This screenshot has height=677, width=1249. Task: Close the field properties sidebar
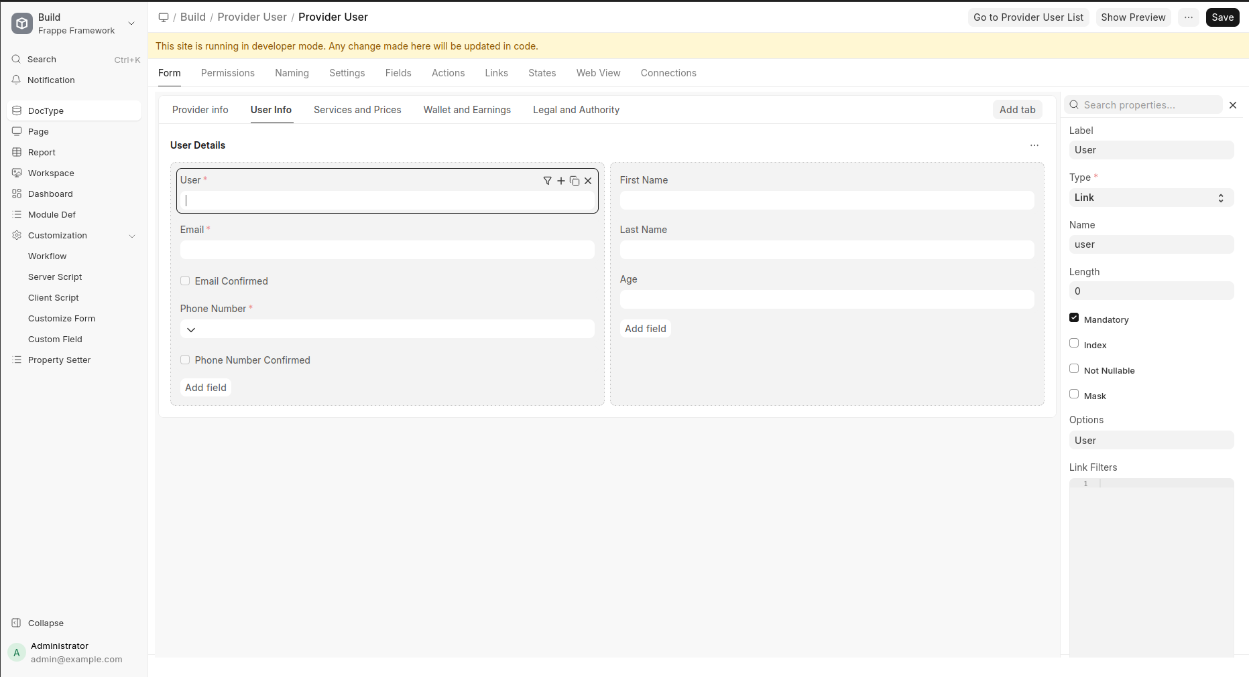(1233, 105)
